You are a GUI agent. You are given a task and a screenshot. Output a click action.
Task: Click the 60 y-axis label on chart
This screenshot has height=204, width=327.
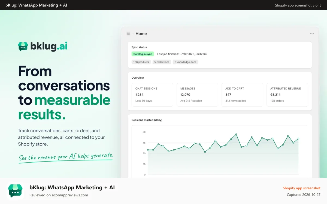pos(144,132)
